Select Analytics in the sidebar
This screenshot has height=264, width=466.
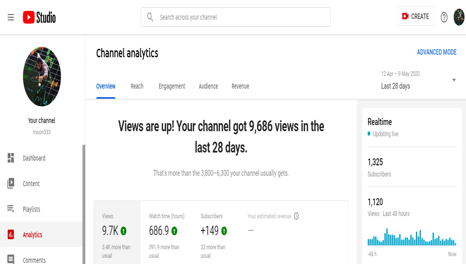tap(41, 235)
